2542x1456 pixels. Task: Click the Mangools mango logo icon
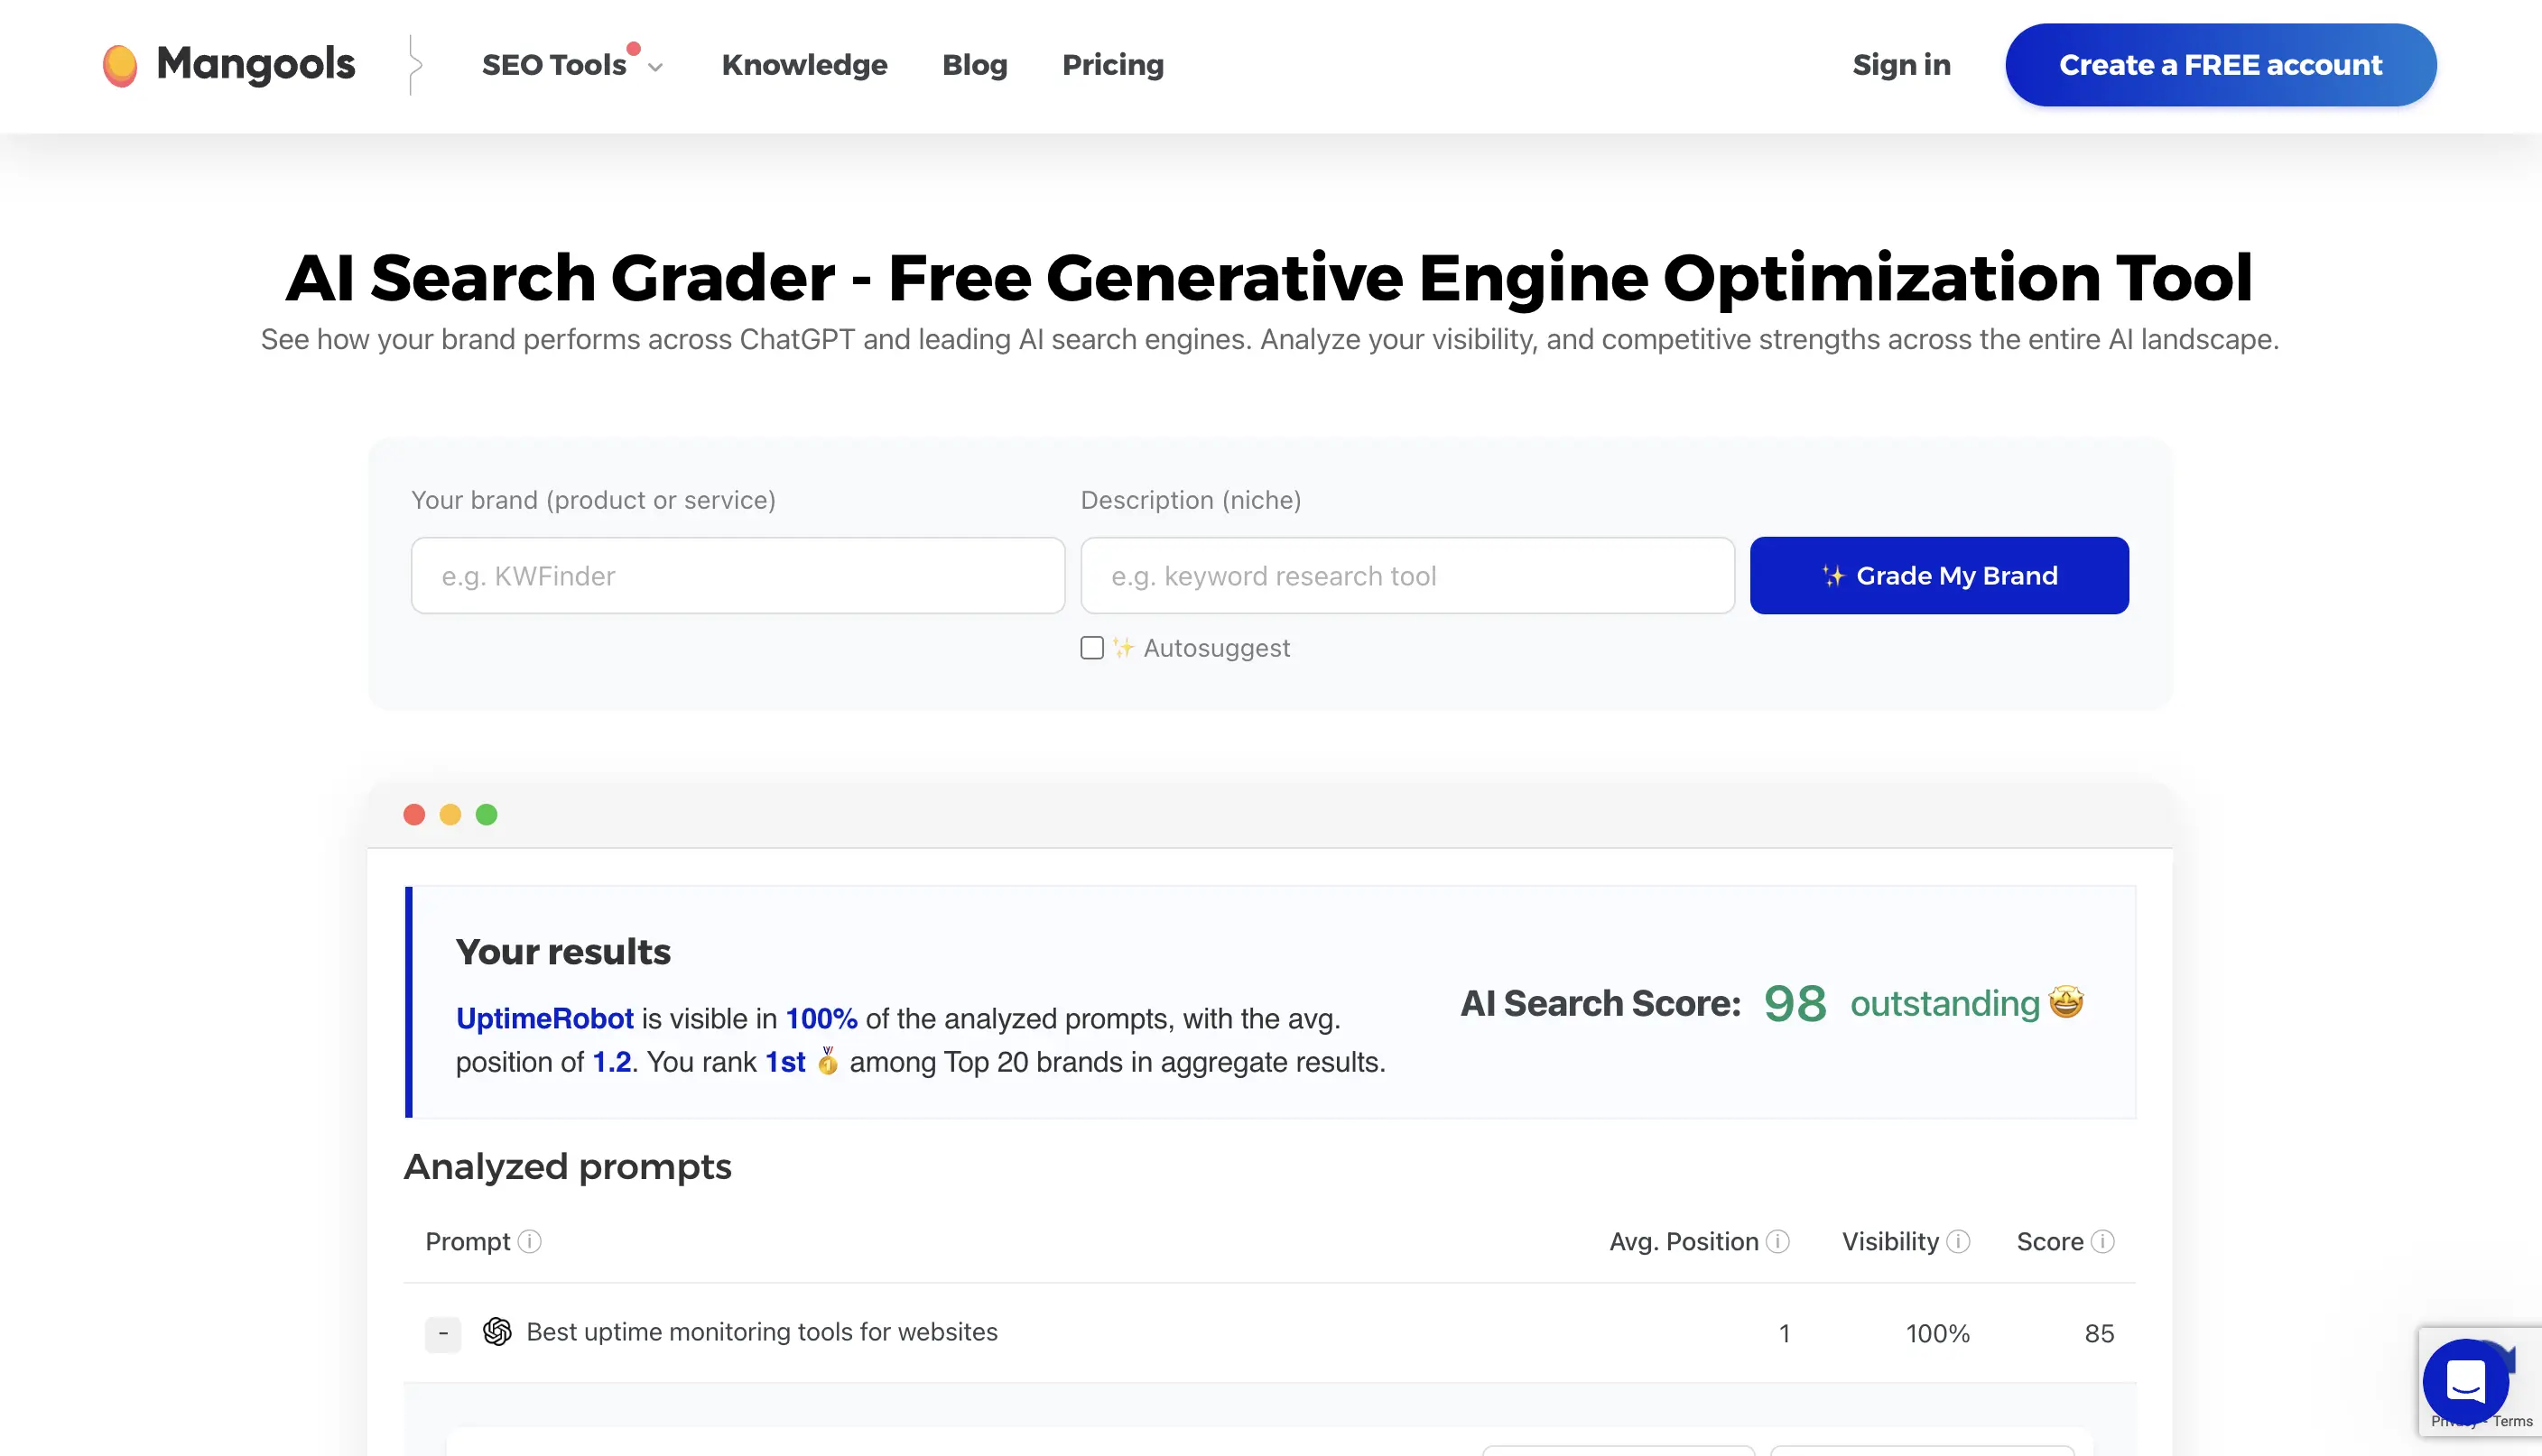click(120, 66)
